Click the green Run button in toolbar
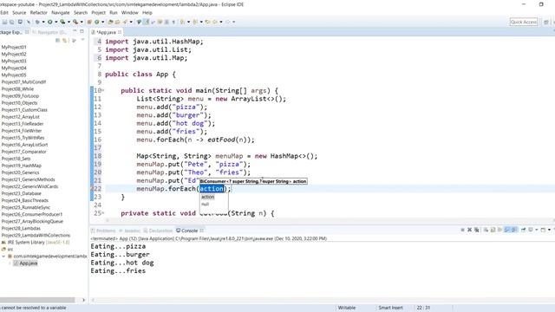The width and height of the screenshot is (555, 312). pos(50,22)
